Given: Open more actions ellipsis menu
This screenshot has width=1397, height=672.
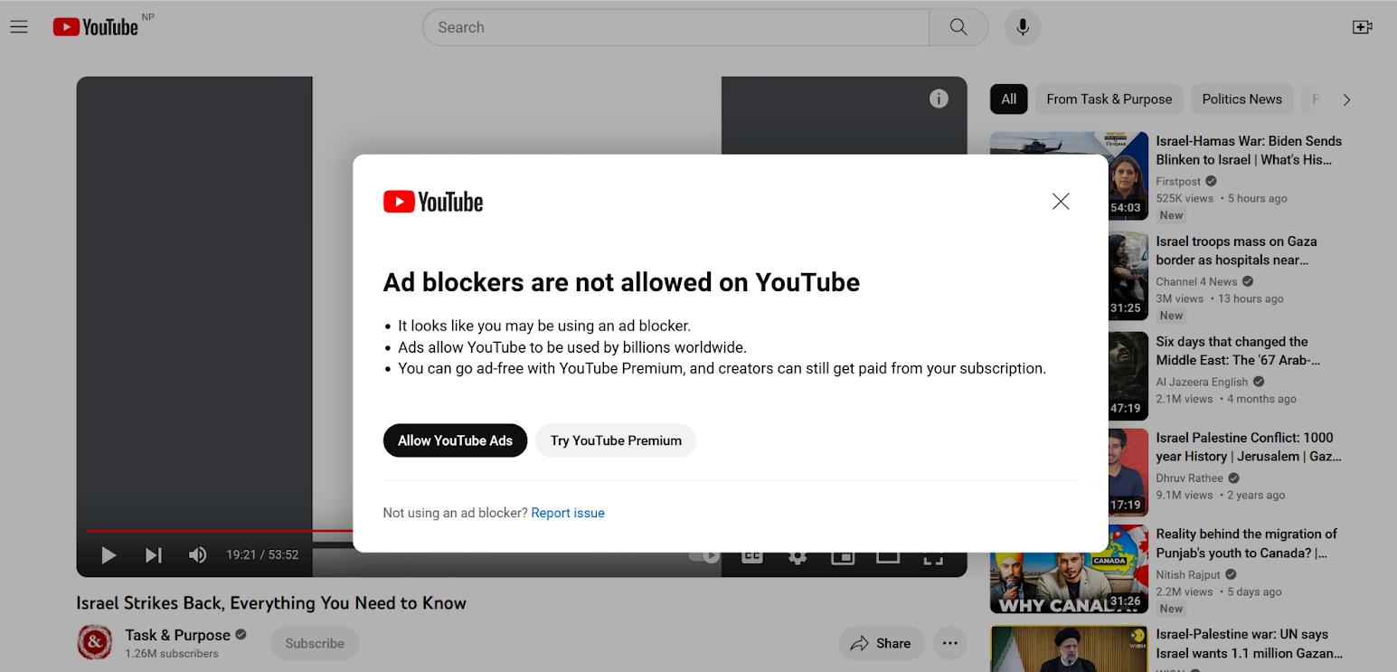Looking at the screenshot, I should tap(949, 643).
